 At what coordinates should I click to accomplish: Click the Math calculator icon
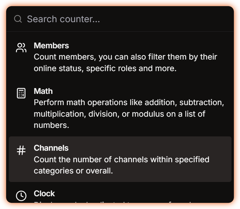tap(21, 93)
